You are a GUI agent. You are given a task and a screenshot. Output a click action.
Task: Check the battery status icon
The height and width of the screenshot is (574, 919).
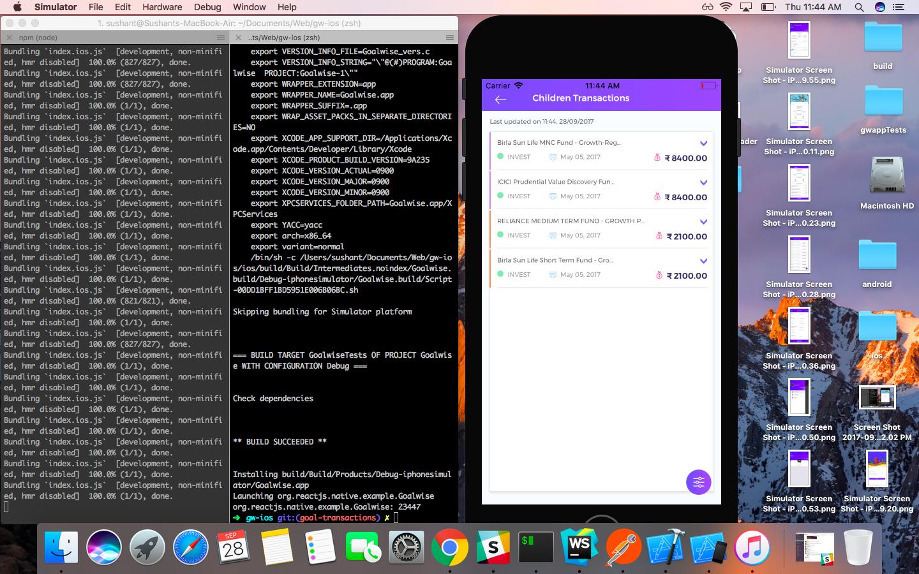[768, 7]
